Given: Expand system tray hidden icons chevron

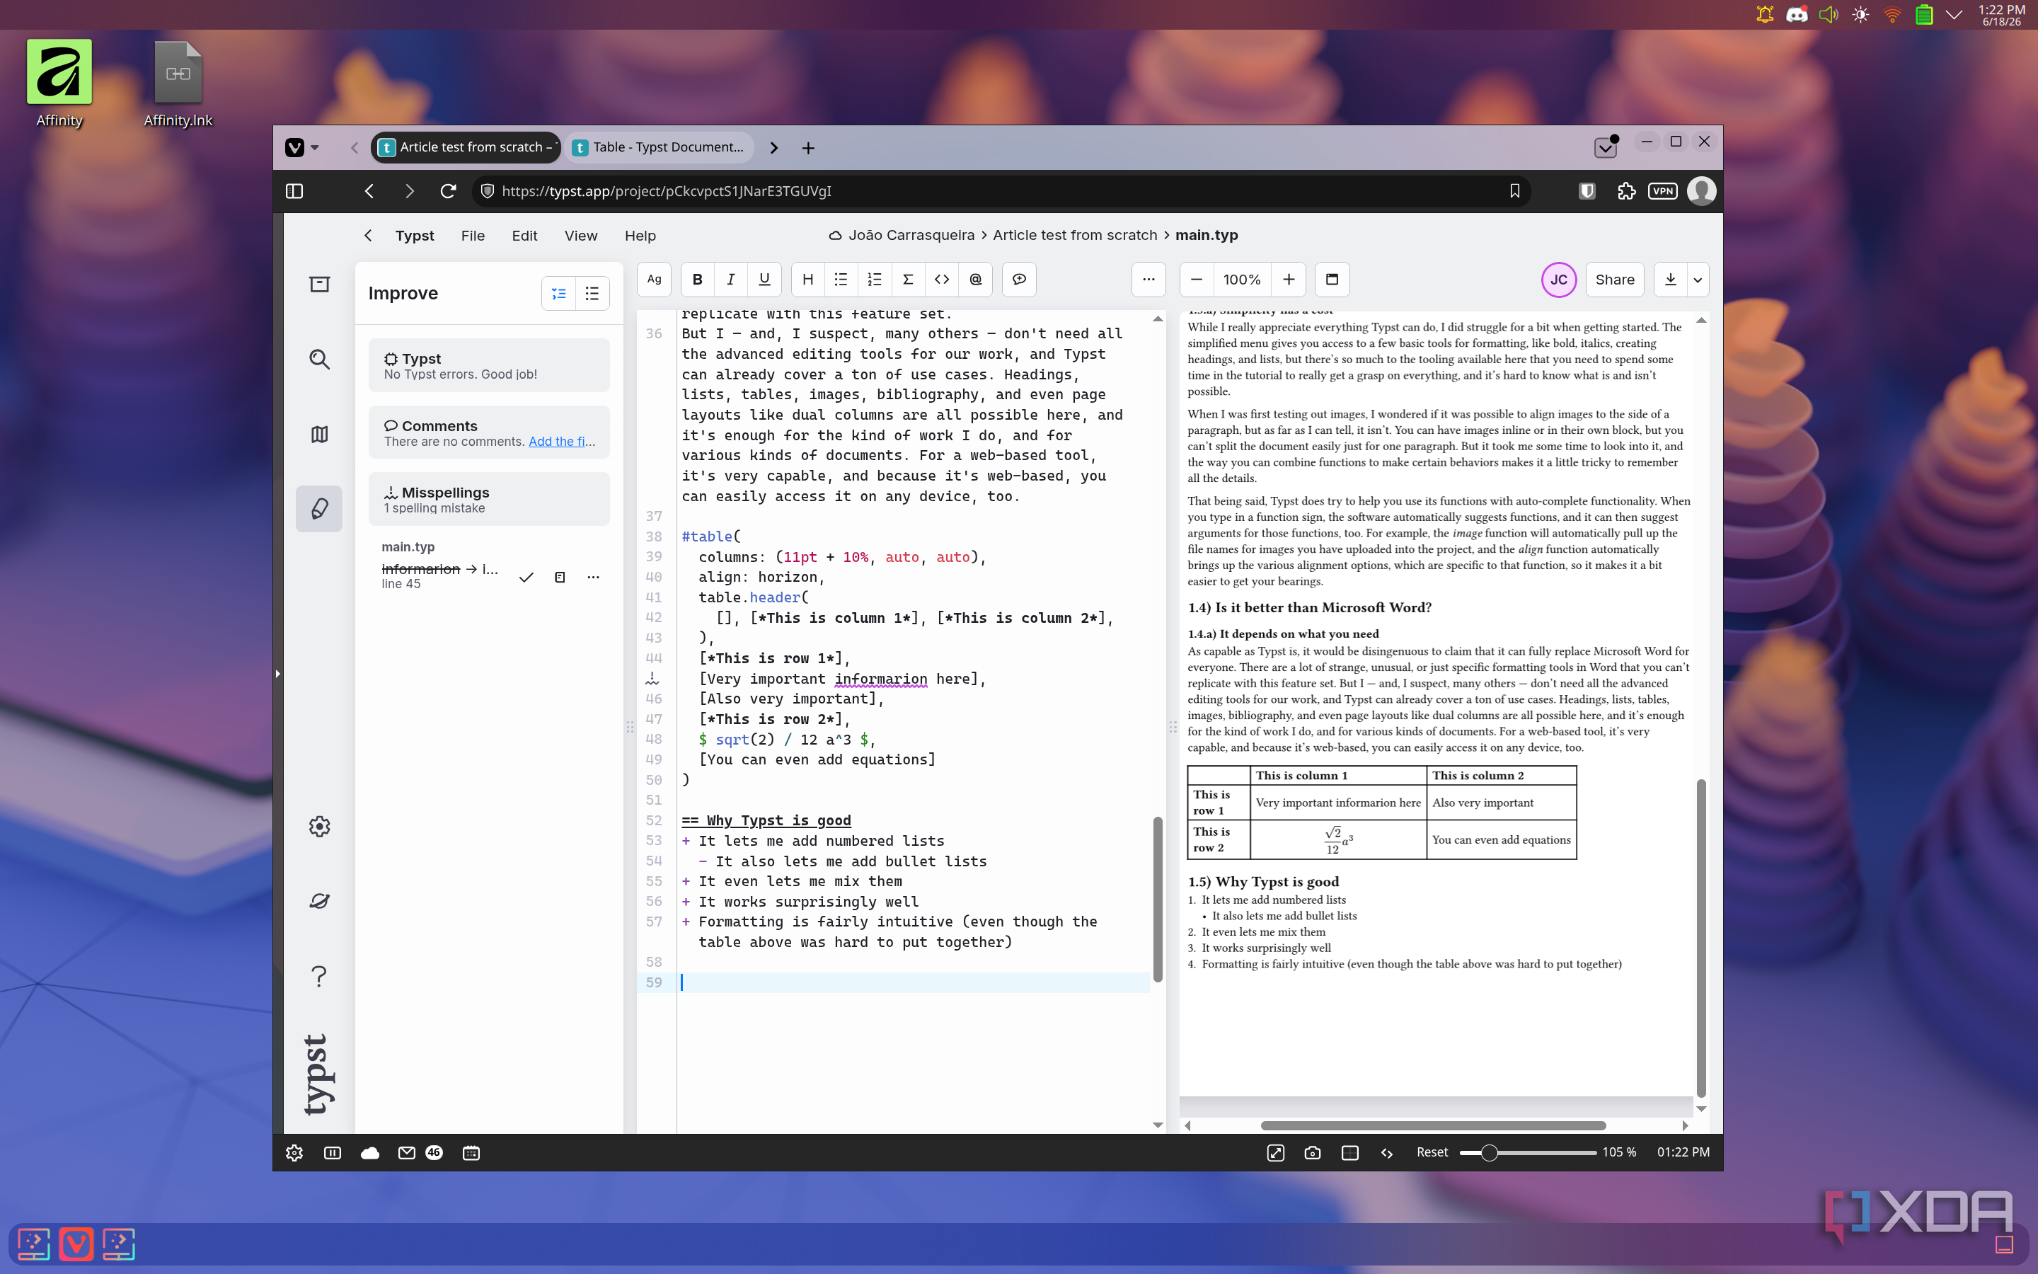Looking at the screenshot, I should [1954, 15].
